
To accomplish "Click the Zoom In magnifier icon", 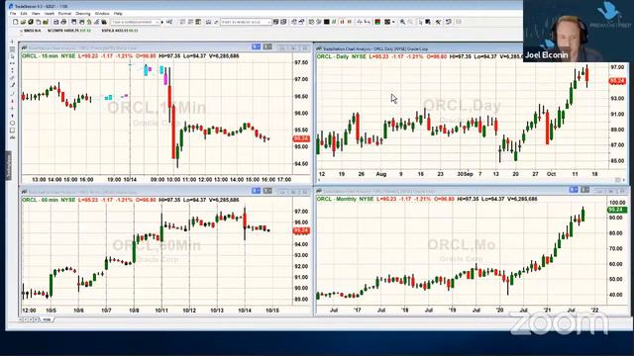I will pos(403,22).
